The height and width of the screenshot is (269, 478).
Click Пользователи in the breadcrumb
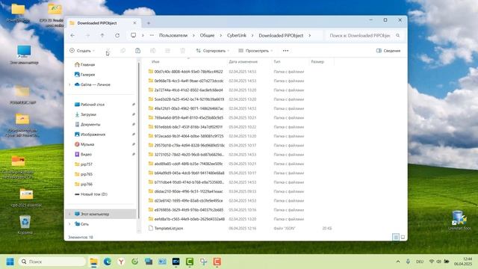[173, 35]
